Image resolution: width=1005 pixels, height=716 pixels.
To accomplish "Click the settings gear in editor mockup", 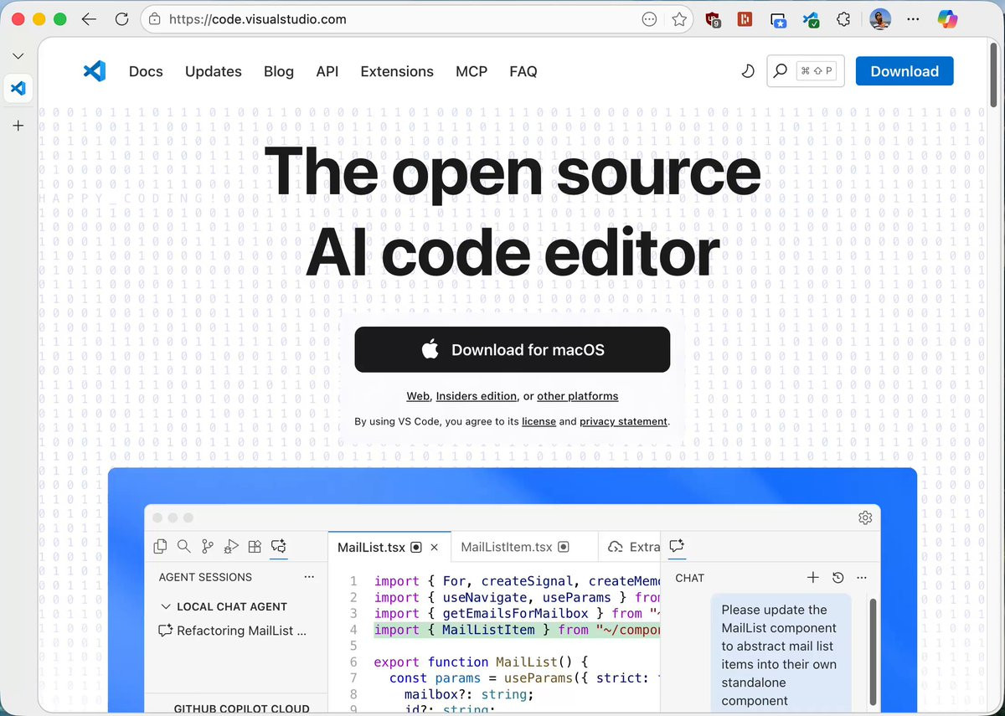I will (865, 518).
